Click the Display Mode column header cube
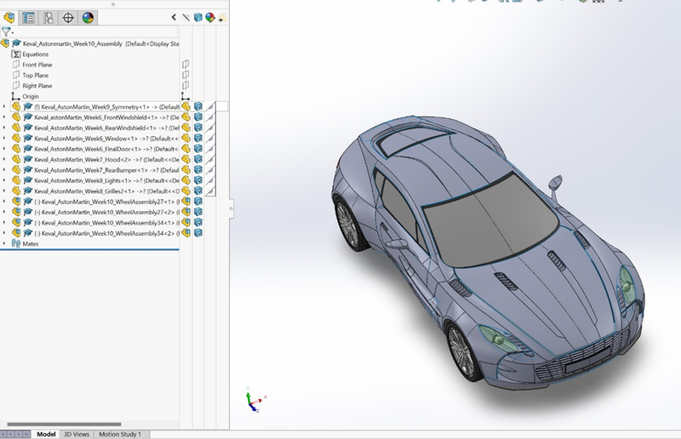The width and height of the screenshot is (681, 439). [198, 17]
